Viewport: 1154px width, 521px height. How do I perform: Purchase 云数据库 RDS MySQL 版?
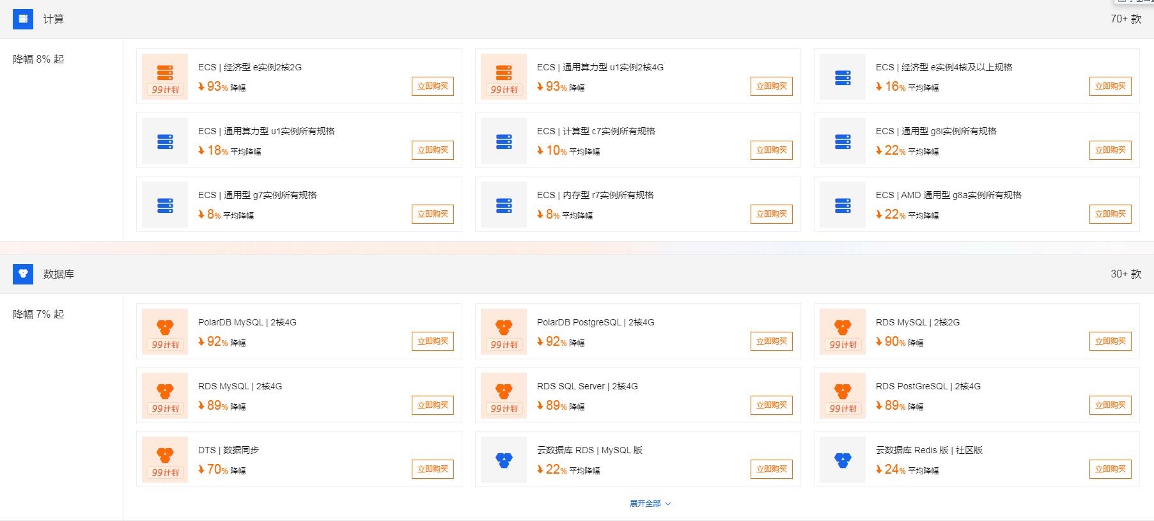(772, 469)
